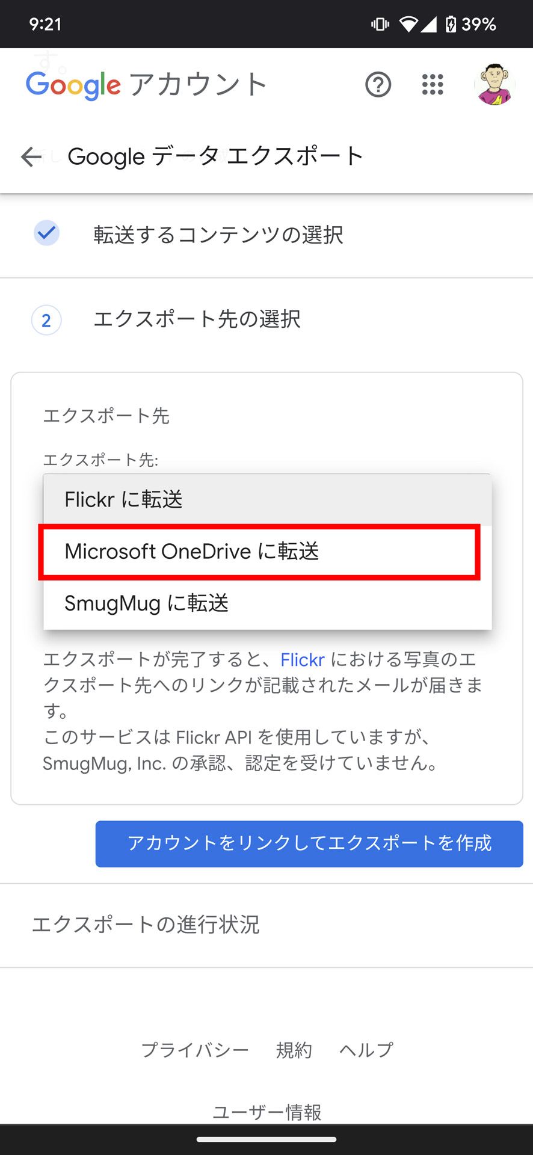Screen dimensions: 533x1155
Task: Click the step 2 circle icon
Action: point(46,320)
